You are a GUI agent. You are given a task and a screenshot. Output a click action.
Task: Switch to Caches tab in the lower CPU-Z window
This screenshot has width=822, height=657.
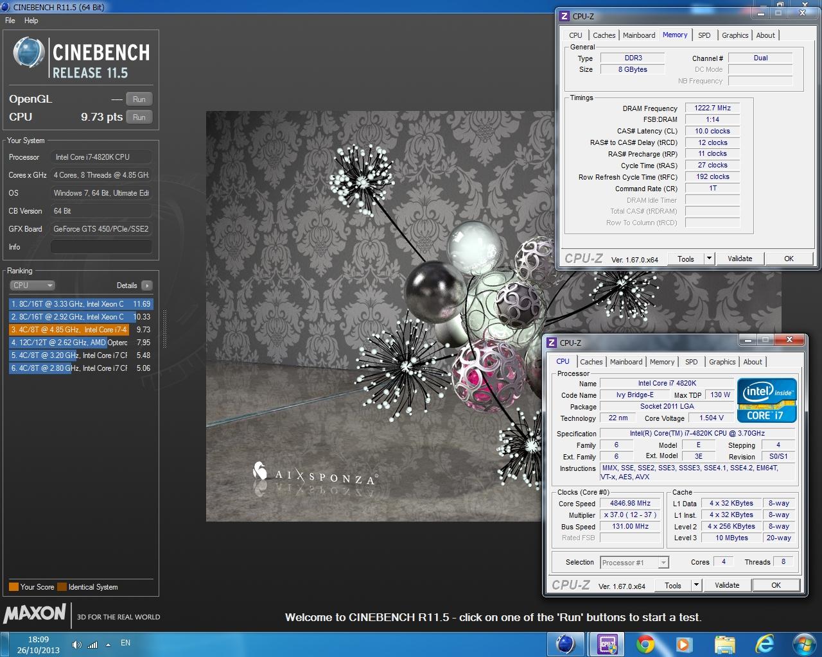(591, 362)
